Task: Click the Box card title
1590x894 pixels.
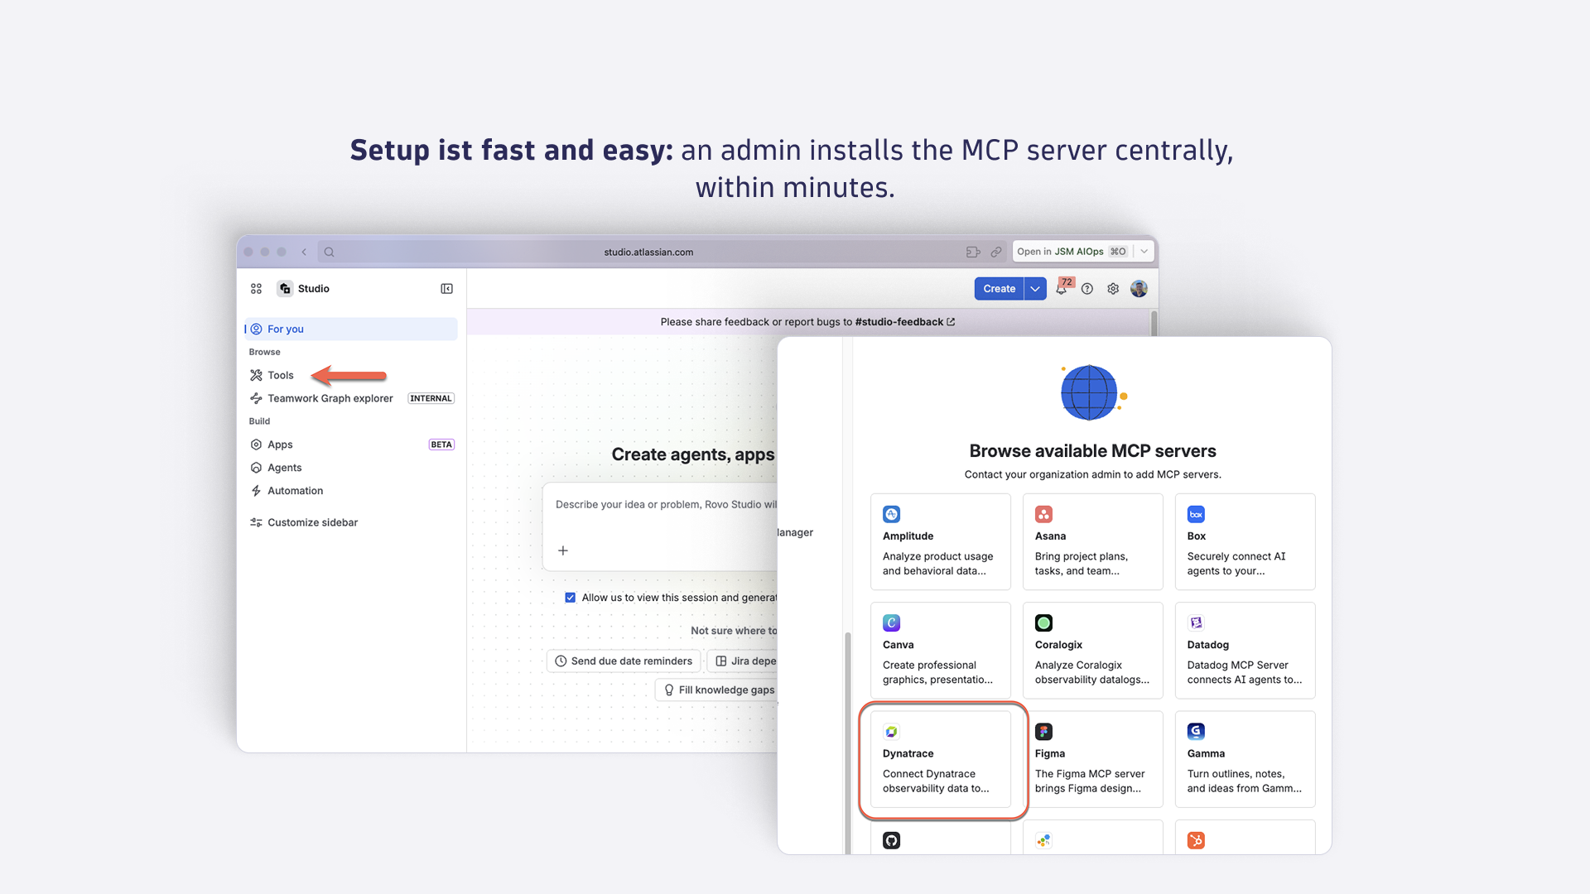Action: click(x=1197, y=536)
